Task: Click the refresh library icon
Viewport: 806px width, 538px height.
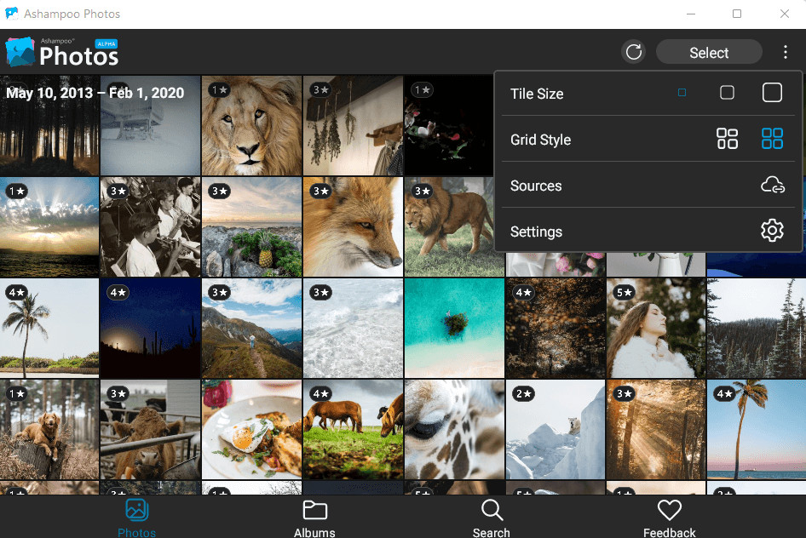Action: 634,52
